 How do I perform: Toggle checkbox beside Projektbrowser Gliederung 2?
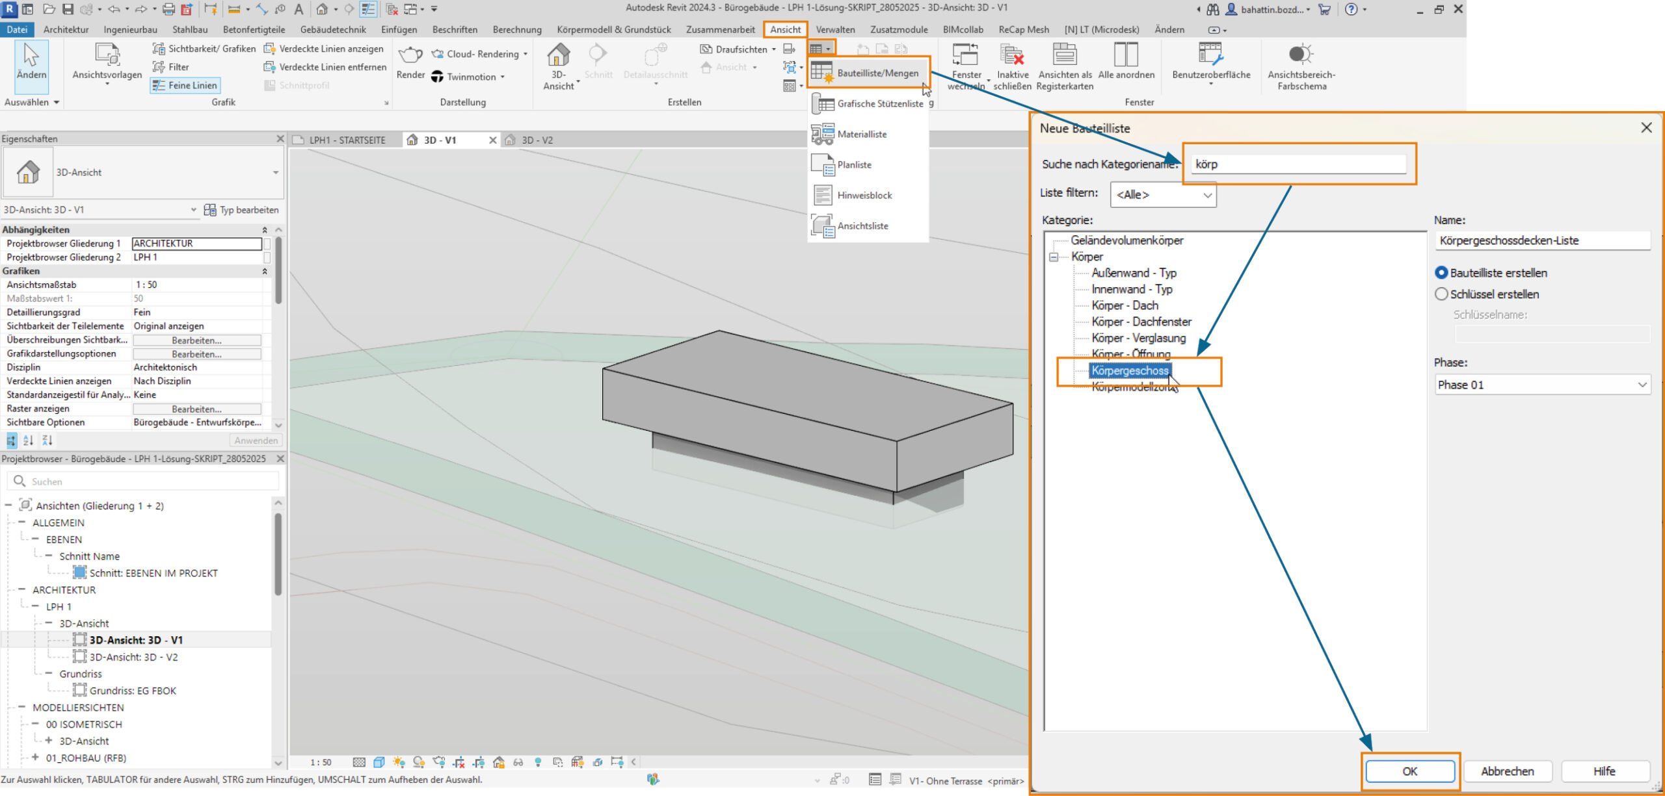(267, 257)
